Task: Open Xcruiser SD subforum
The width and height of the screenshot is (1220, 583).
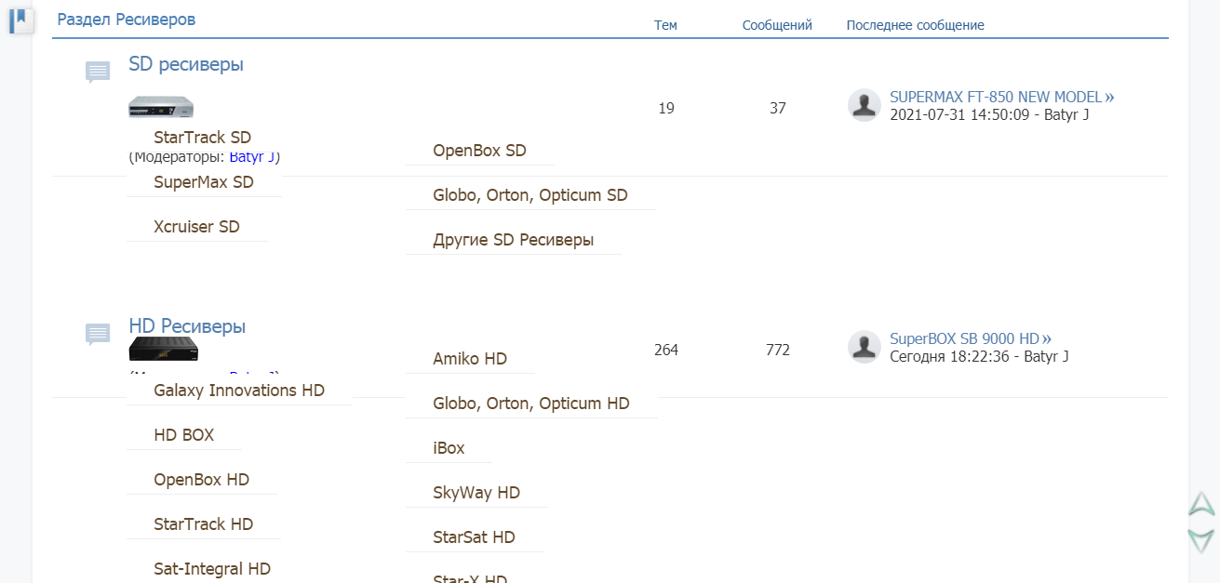Action: tap(196, 227)
